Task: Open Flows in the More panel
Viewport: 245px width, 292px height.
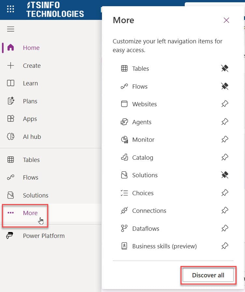Action: (140, 86)
